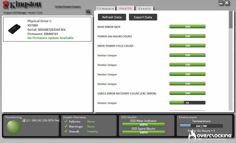Open the Events tab
The image size is (236, 143).
(145, 9)
